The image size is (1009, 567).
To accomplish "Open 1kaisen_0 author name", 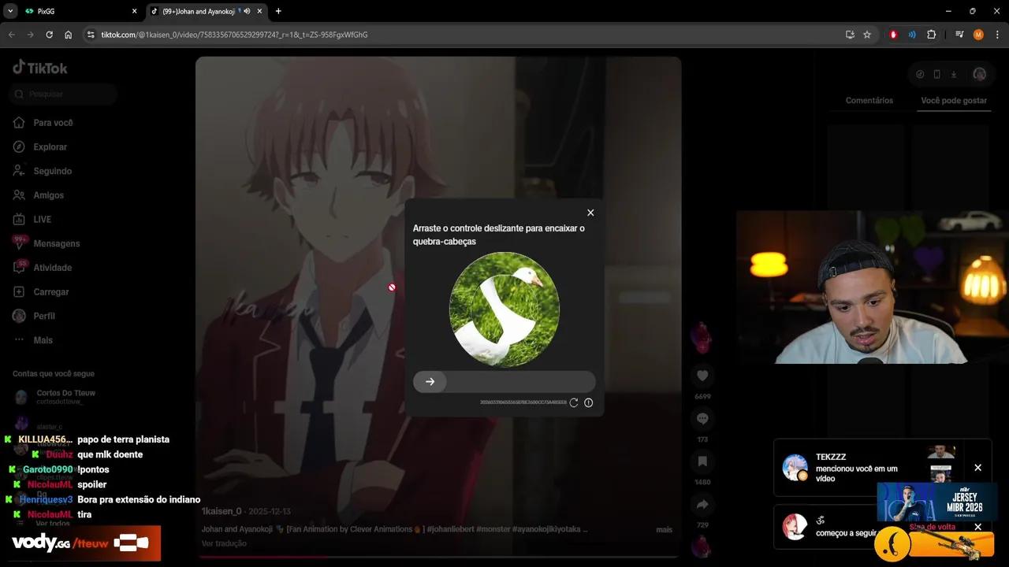I will point(222,512).
